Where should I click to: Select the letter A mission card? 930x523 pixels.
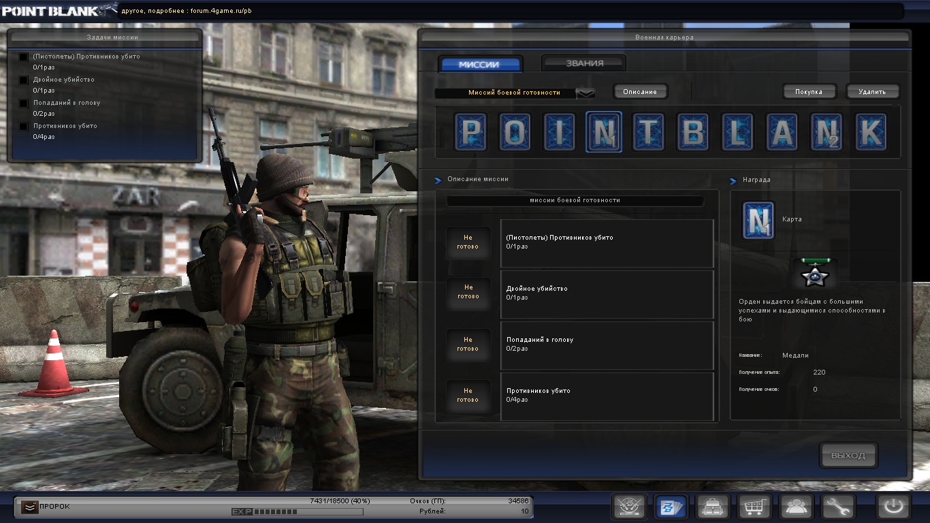point(782,131)
